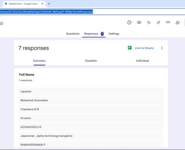Select the Lakshmi response row
This screenshot has height=150, width=185.
click(x=91, y=91)
